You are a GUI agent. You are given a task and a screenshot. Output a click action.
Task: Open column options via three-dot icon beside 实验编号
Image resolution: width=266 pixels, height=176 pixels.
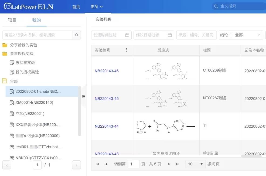tap(127, 50)
